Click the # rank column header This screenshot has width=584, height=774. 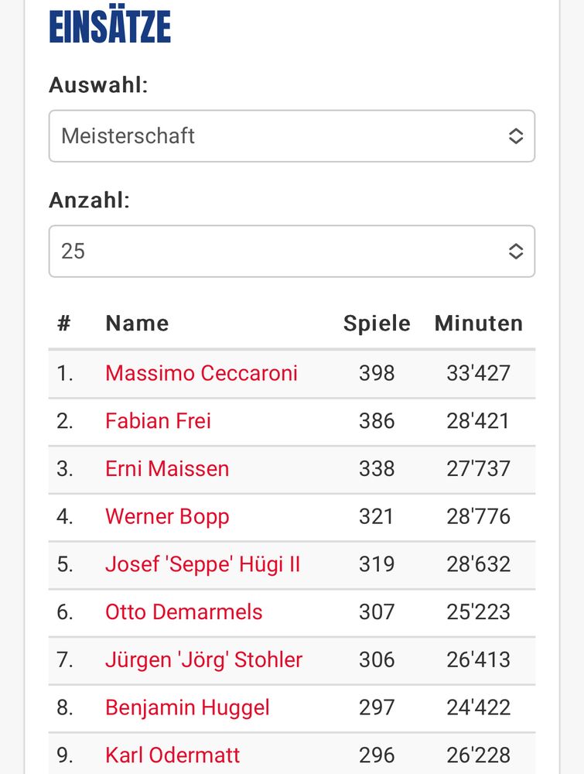pos(64,324)
